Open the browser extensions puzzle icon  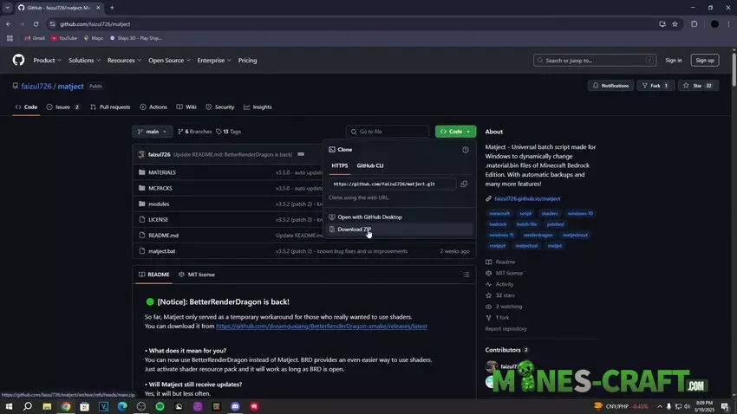click(x=694, y=24)
